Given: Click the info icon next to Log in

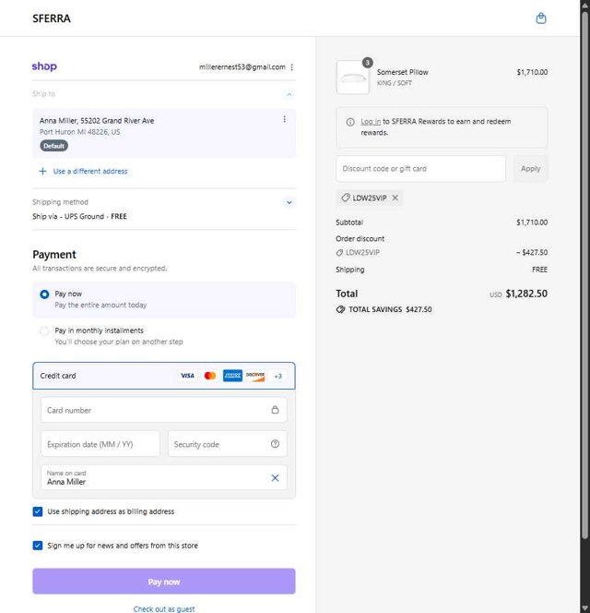Looking at the screenshot, I should [x=350, y=122].
